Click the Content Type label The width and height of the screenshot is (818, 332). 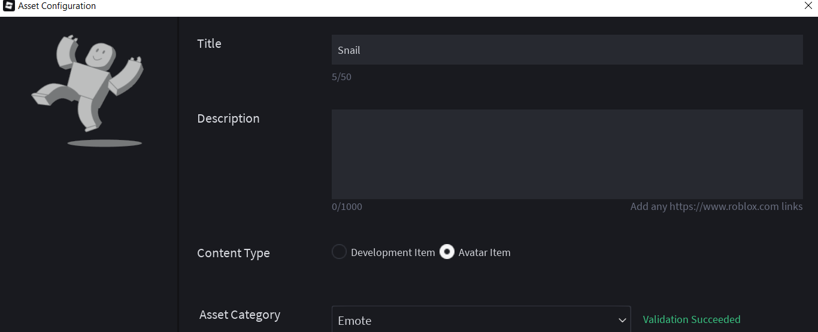pyautogui.click(x=234, y=253)
